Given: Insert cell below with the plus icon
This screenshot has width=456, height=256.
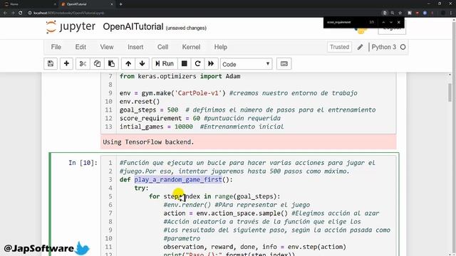Looking at the screenshot, I should (x=66, y=63).
